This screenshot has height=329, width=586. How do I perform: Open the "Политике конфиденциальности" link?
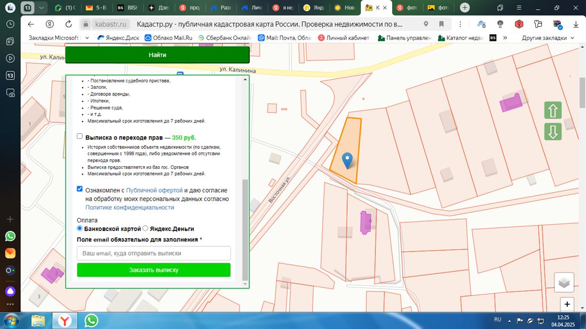(x=129, y=207)
